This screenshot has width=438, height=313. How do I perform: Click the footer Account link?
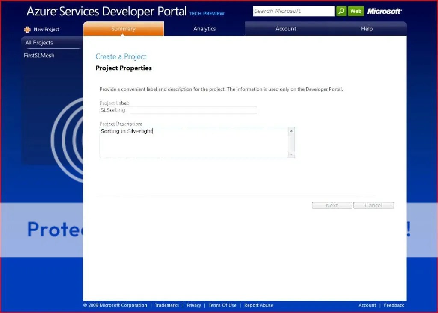click(367, 305)
